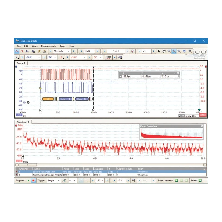Open the buffer navigator compass icon

point(133,51)
